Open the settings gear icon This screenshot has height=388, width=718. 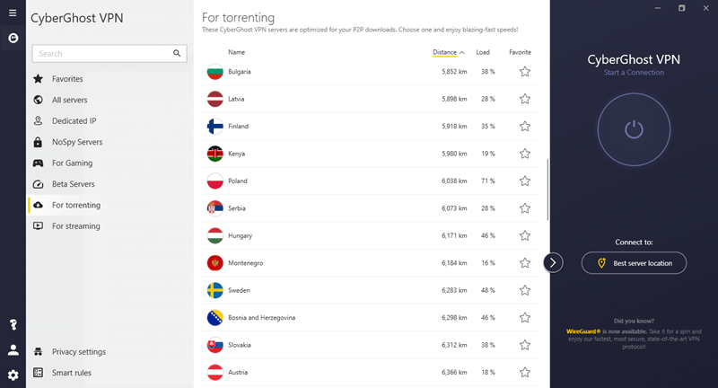(x=13, y=375)
